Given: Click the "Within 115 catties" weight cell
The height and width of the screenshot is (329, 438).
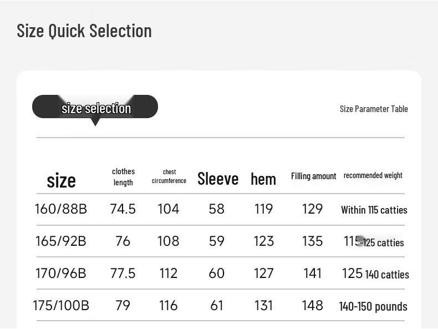Looking at the screenshot, I should click(374, 210).
